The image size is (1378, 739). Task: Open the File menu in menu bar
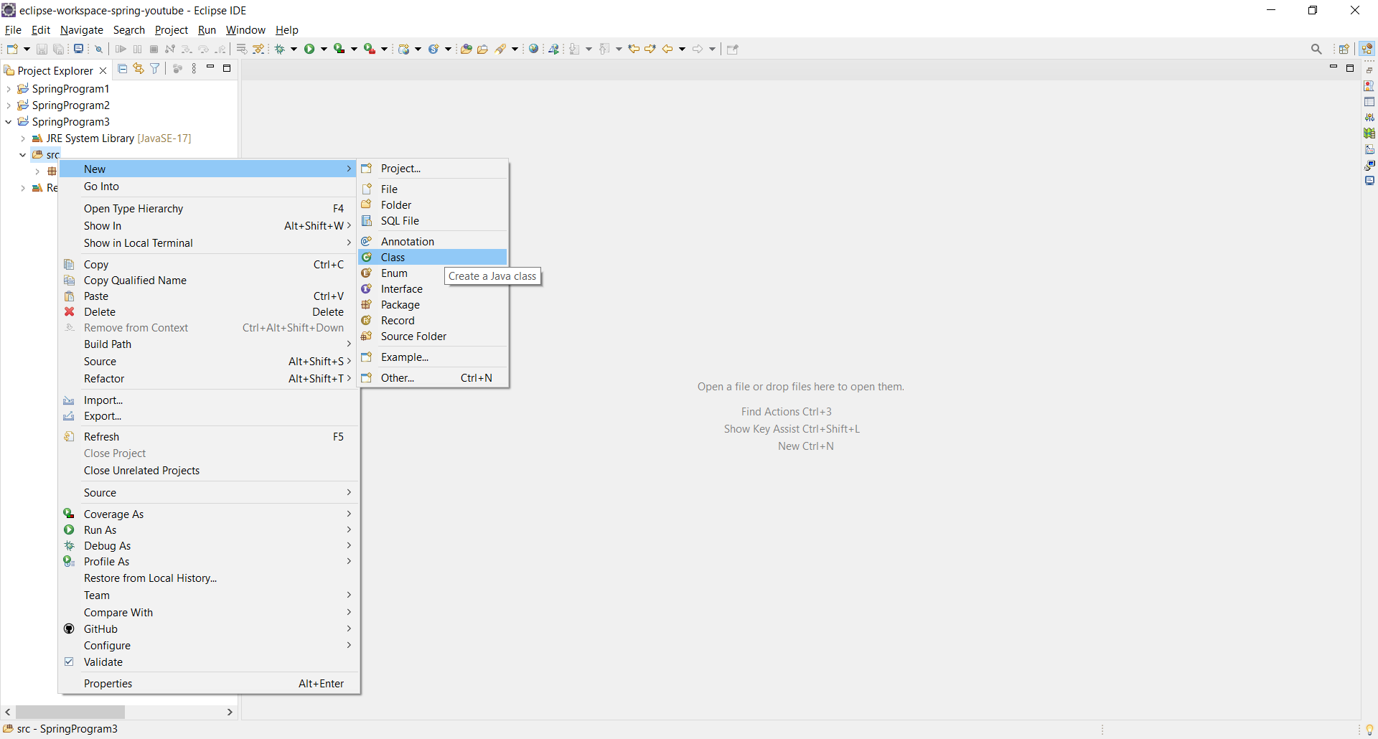pyautogui.click(x=13, y=29)
